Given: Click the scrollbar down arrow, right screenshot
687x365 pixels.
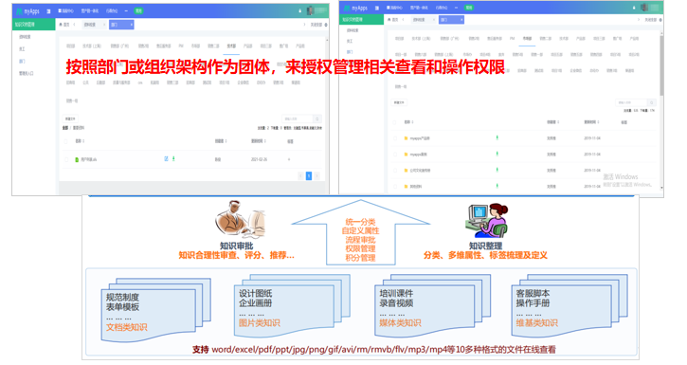Looking at the screenshot, I should tap(661, 188).
